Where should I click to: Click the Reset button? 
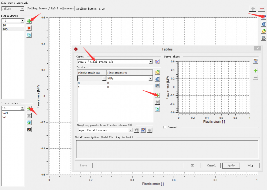point(83,166)
